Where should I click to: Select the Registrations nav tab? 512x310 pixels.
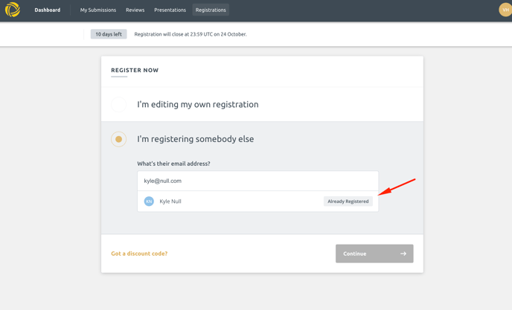coord(211,10)
